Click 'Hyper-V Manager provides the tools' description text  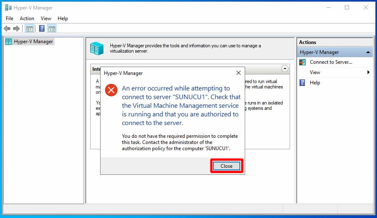(185, 48)
